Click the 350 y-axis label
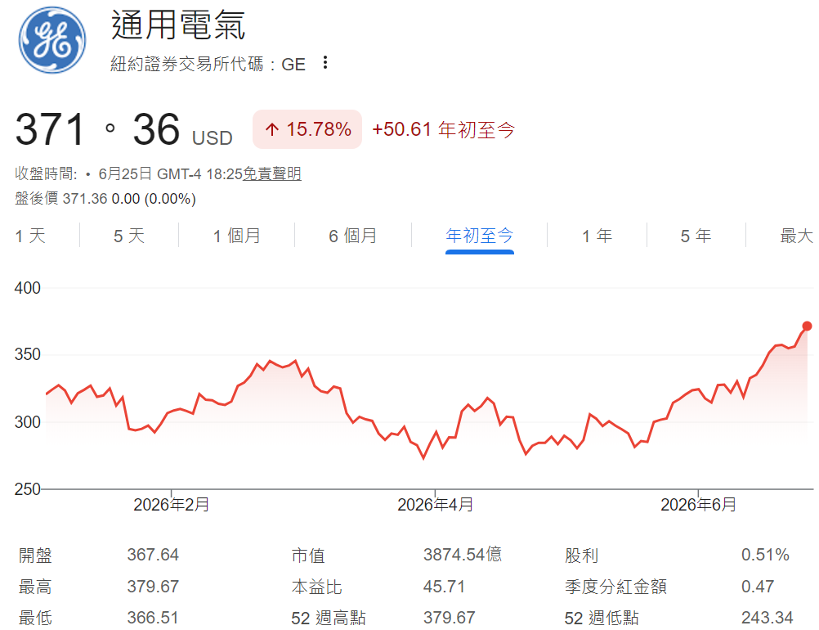Image resolution: width=819 pixels, height=630 pixels. click(x=27, y=354)
